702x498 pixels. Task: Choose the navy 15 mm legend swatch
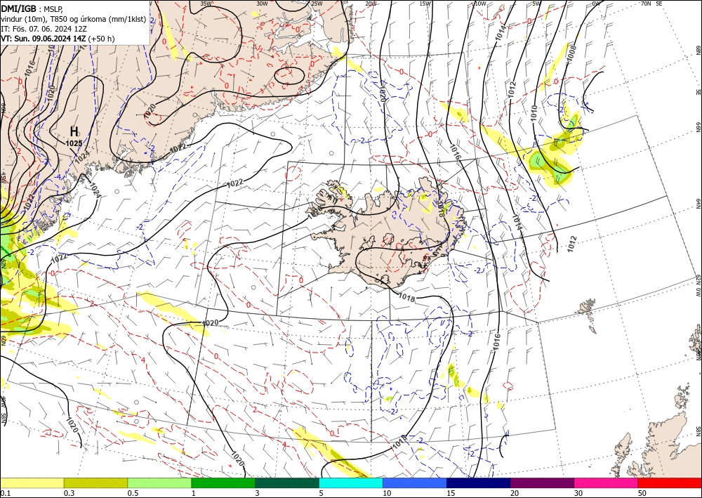(x=479, y=483)
